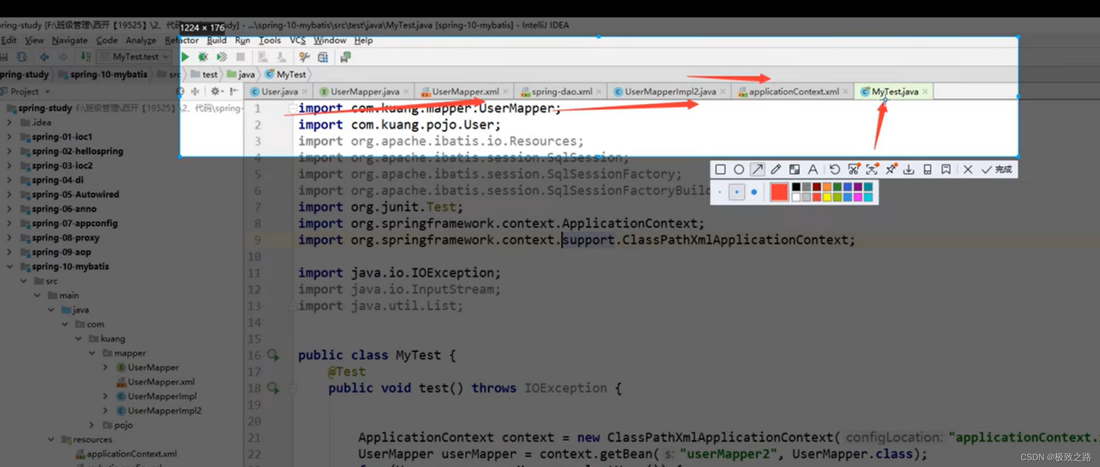Select the spring-05-Autowired module
Screen dimensions: 1100x467
(x=69, y=195)
